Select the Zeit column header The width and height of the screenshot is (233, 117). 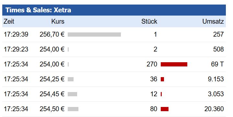pyautogui.click(x=9, y=21)
